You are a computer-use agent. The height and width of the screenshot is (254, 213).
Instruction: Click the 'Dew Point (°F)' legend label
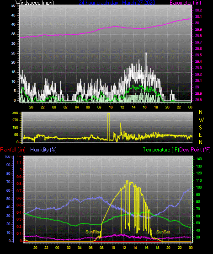click(195, 150)
